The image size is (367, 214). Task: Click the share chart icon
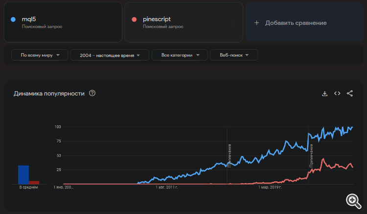pyautogui.click(x=350, y=94)
